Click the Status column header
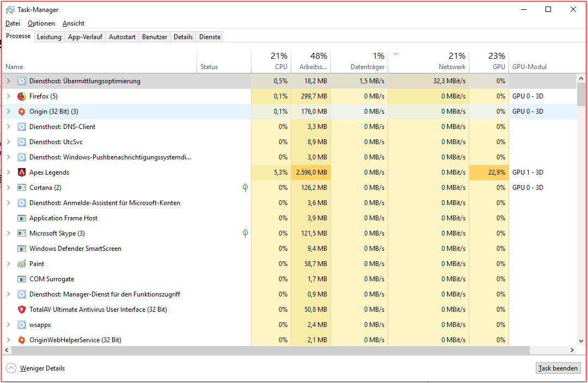588x383 pixels. click(x=224, y=61)
